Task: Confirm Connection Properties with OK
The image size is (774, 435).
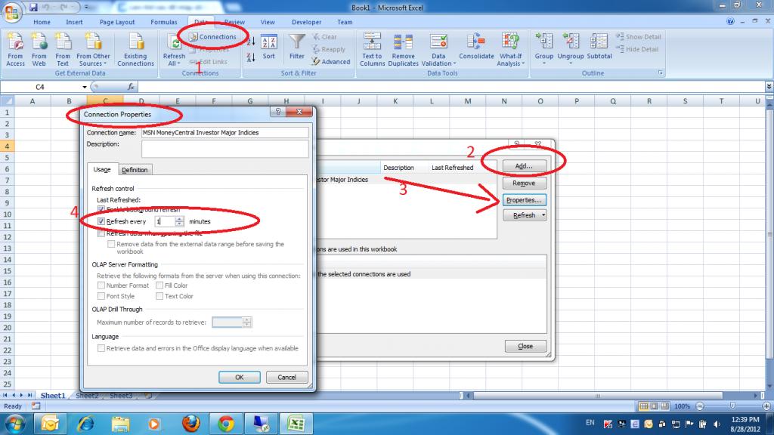Action: tap(240, 378)
